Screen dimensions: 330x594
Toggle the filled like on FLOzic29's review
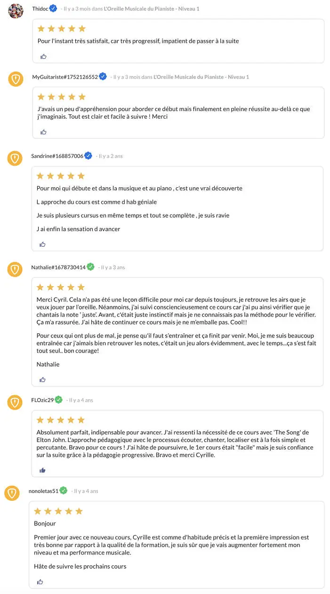click(x=43, y=470)
